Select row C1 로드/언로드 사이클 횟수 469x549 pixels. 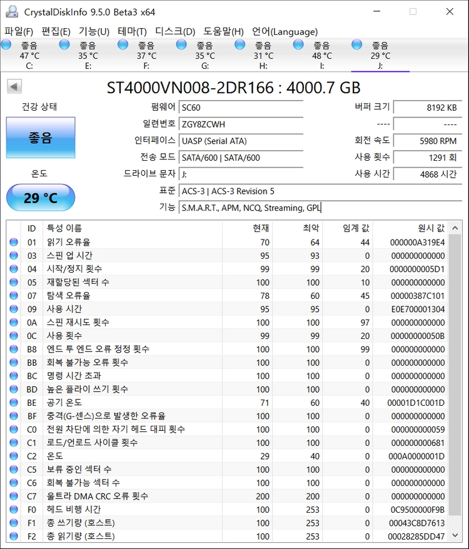[x=228, y=443]
